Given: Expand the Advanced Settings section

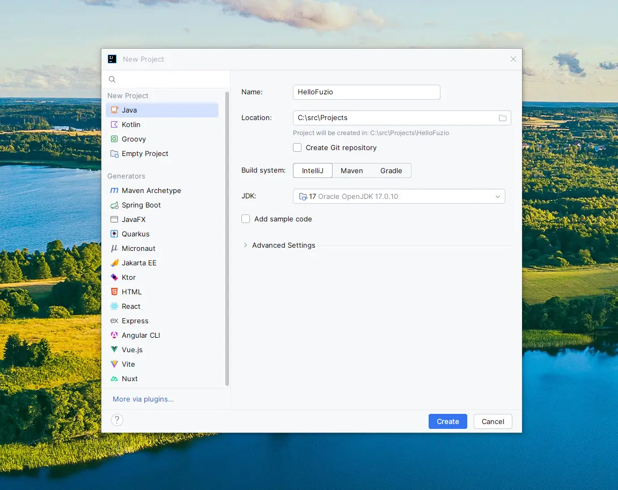Looking at the screenshot, I should click(245, 246).
